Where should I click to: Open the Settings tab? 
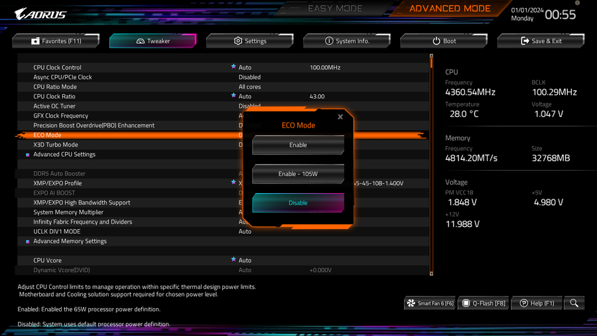click(250, 41)
